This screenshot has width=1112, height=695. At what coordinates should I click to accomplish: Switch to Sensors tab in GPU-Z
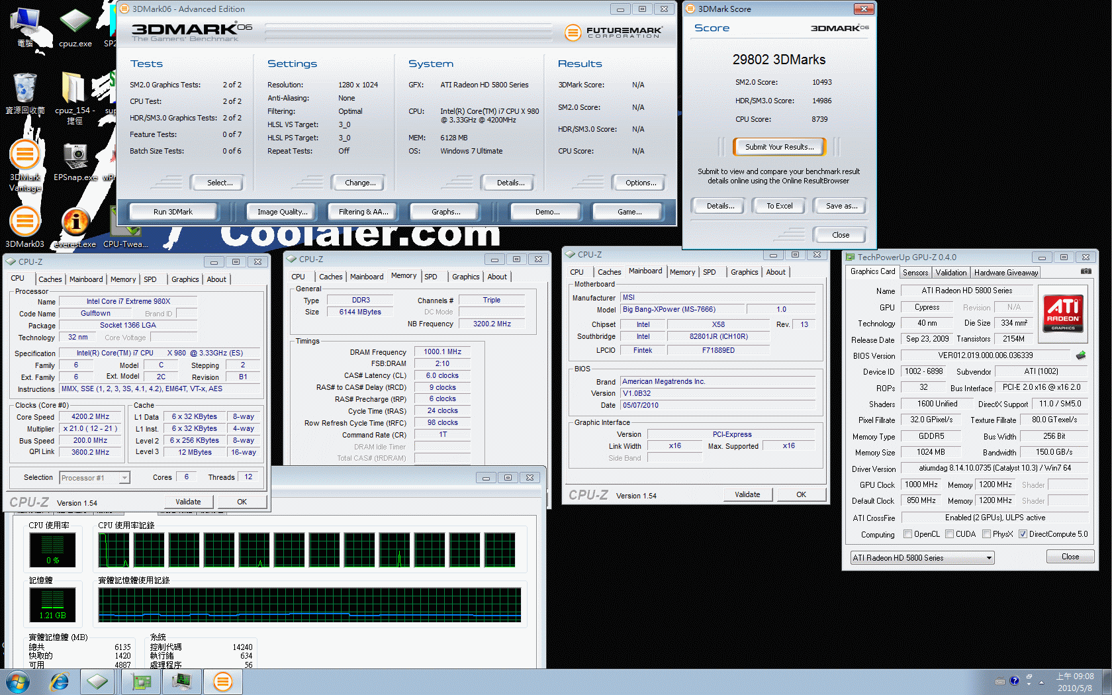click(x=915, y=273)
